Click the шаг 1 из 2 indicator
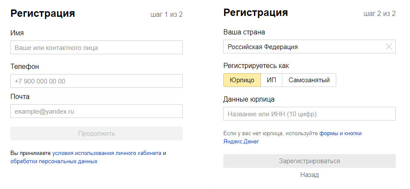Viewport: 410px width, 189px height. 166,15
